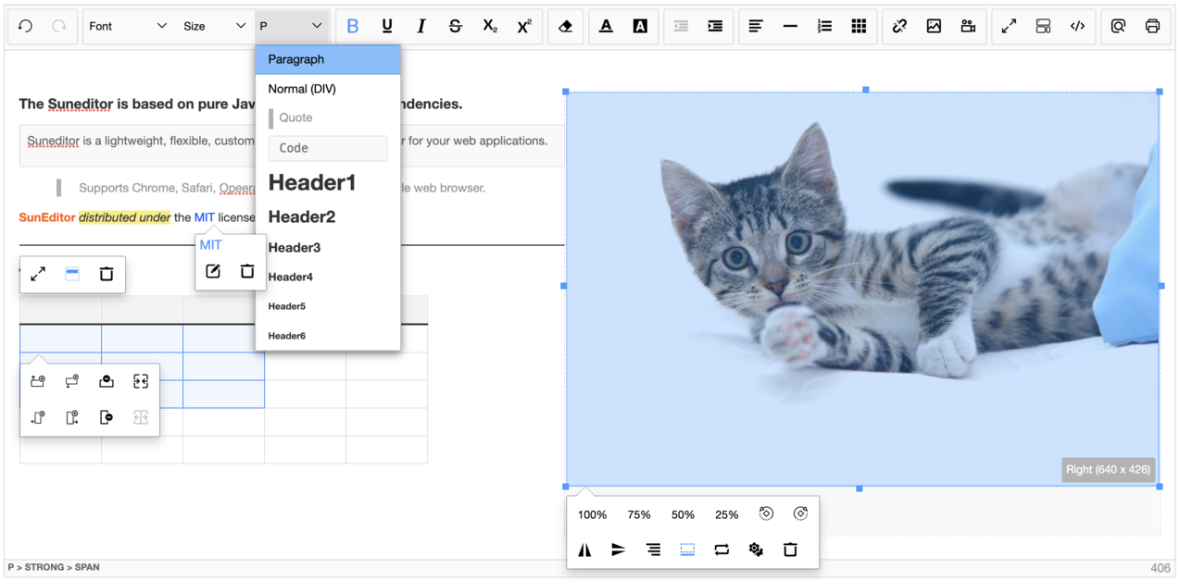Toggle Subscript formatting

point(490,26)
